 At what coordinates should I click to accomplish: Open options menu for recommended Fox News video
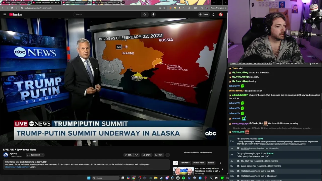click(x=222, y=169)
